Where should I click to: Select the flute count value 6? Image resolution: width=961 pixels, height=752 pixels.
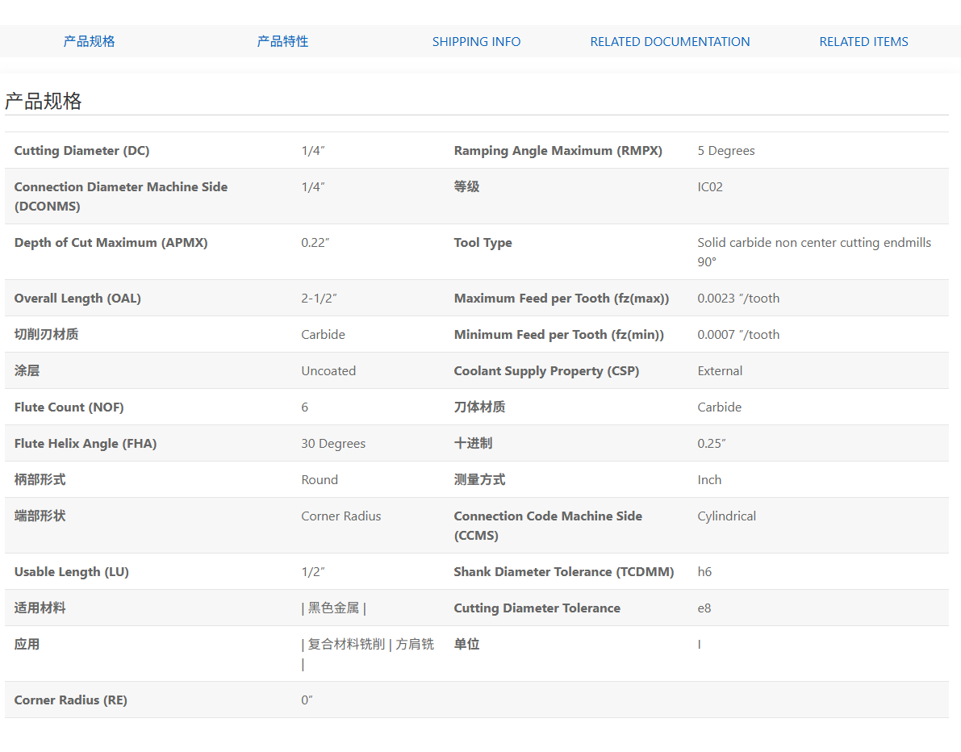click(305, 407)
